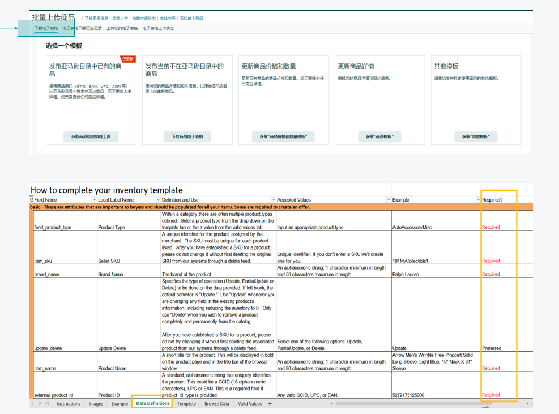
Task: Select the Data Definitions sheet tab
Action: pyautogui.click(x=152, y=403)
